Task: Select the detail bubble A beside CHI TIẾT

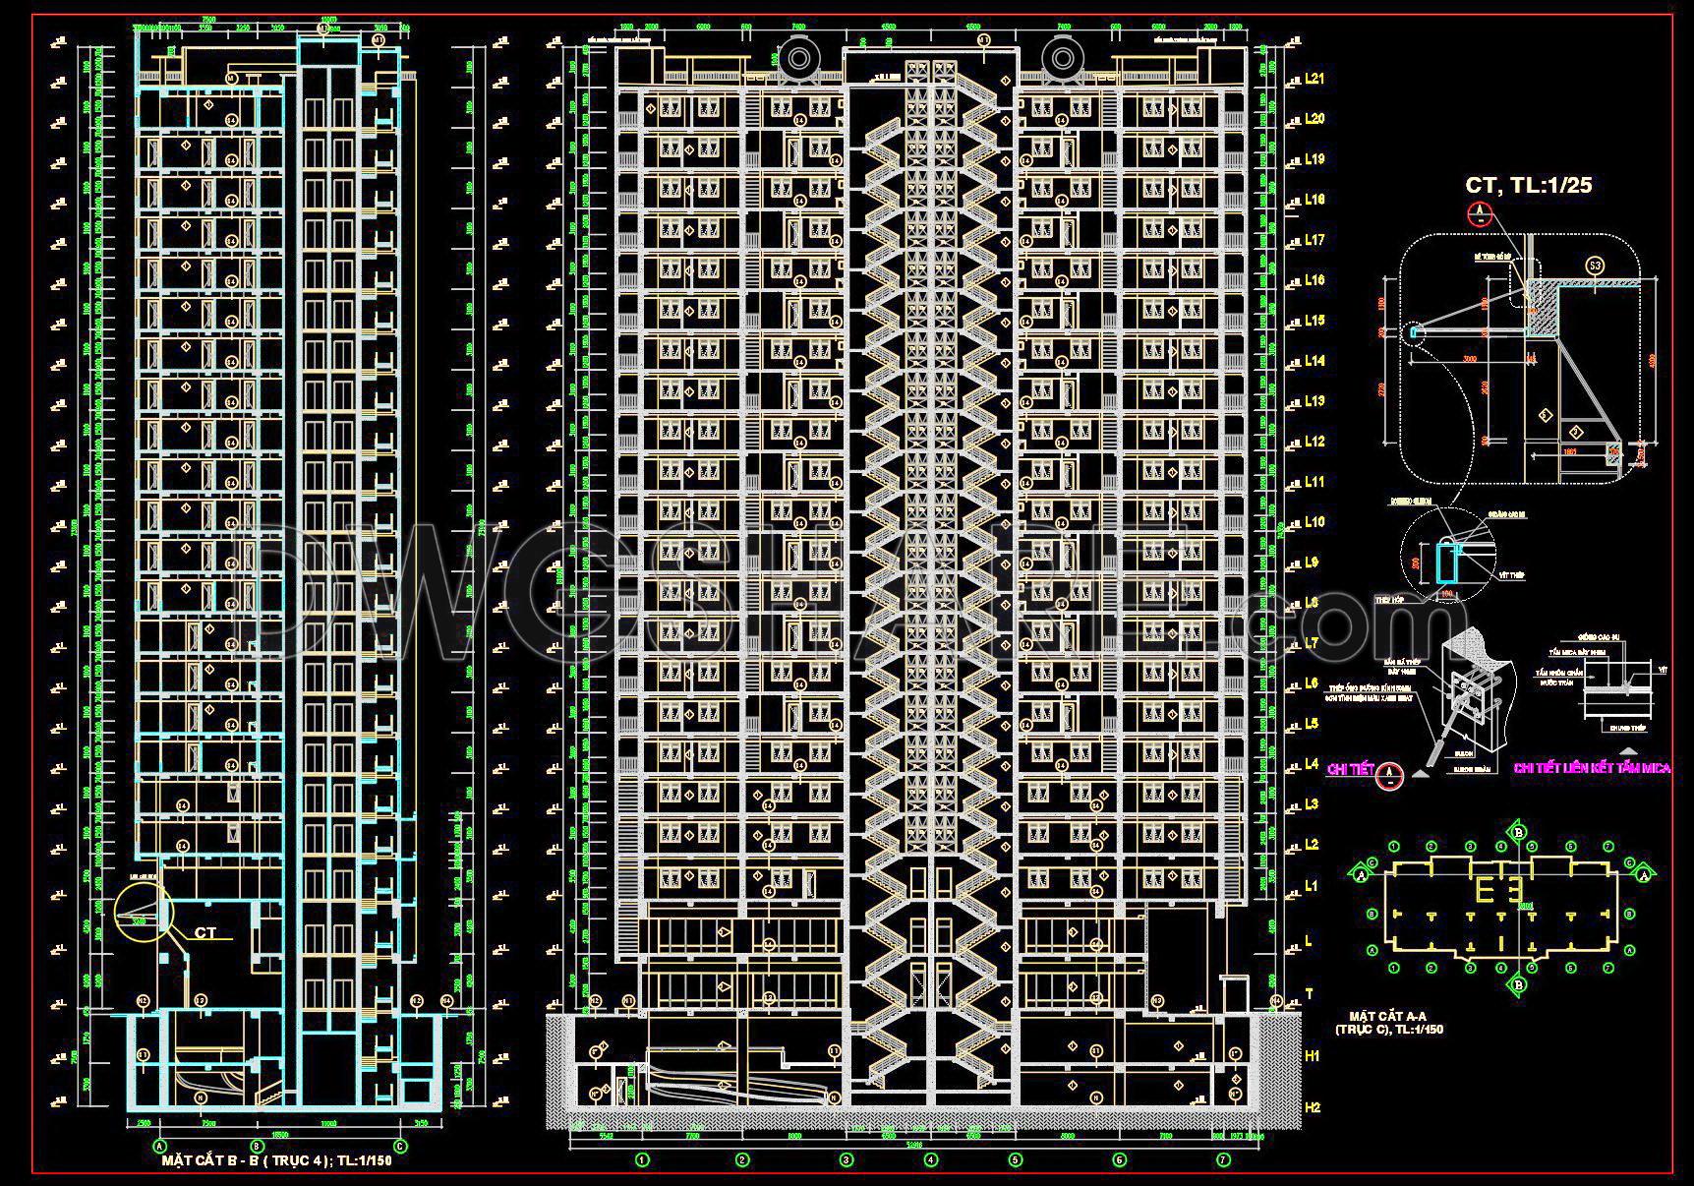Action: point(1389,774)
